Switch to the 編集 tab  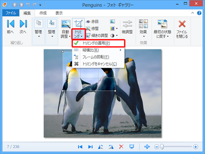pos(27,13)
